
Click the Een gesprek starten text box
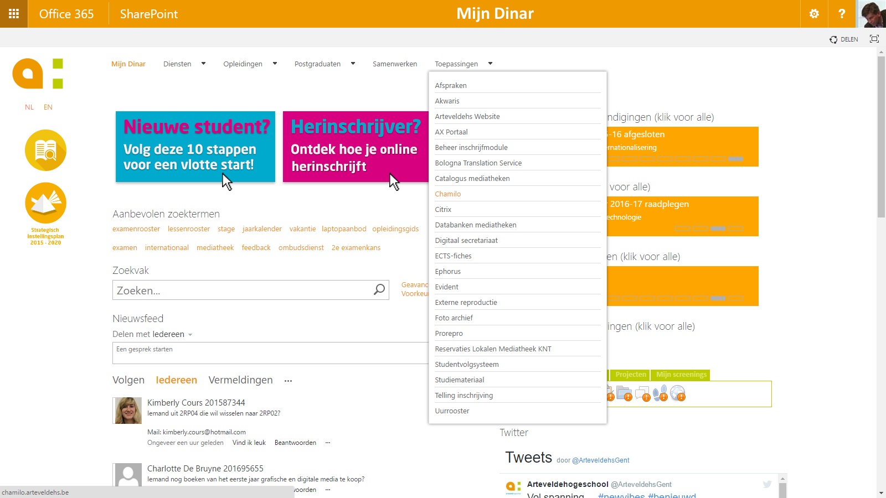tap(270, 353)
